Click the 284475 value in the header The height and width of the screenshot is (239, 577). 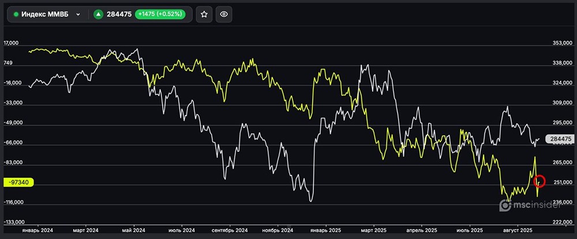[x=119, y=15]
